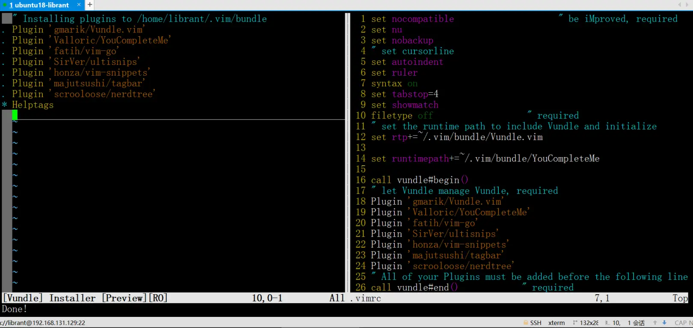Click 'set showmatch' on line 9
Image resolution: width=693 pixels, height=328 pixels.
[x=405, y=105]
